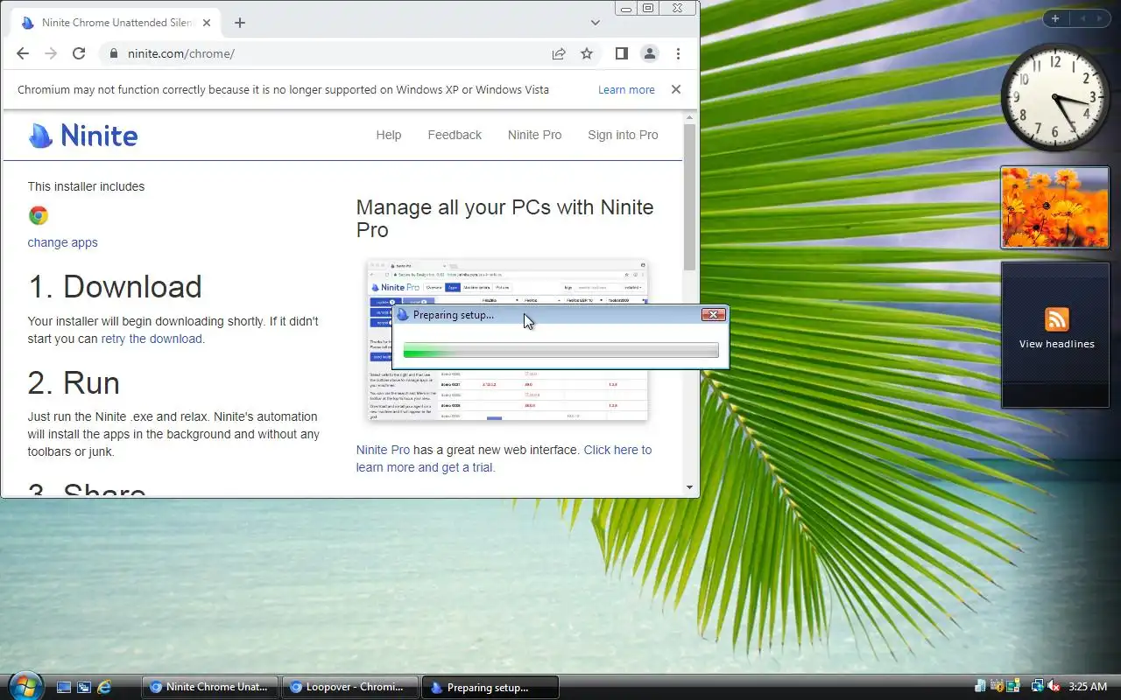The width and height of the screenshot is (1121, 700).
Task: Click the Ninite Pro link below the screenshot
Action: pos(383,450)
